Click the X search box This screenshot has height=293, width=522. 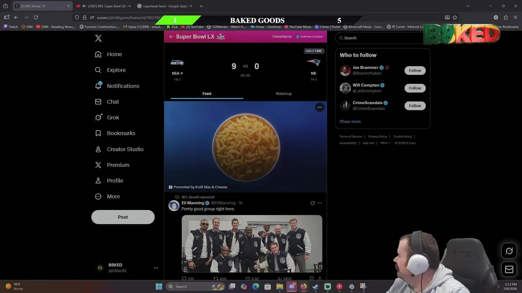tap(381, 38)
